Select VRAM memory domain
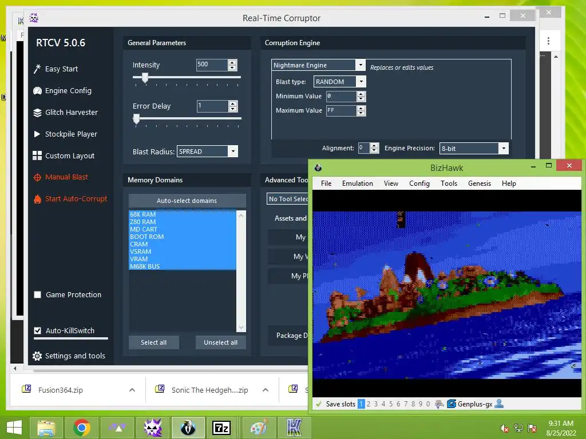 [x=183, y=259]
